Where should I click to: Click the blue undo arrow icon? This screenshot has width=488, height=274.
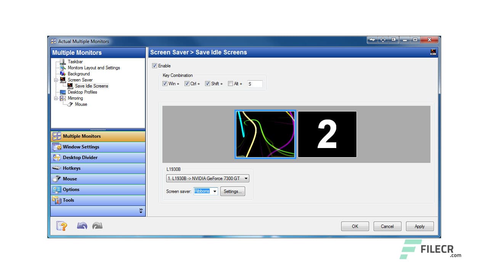pyautogui.click(x=82, y=226)
